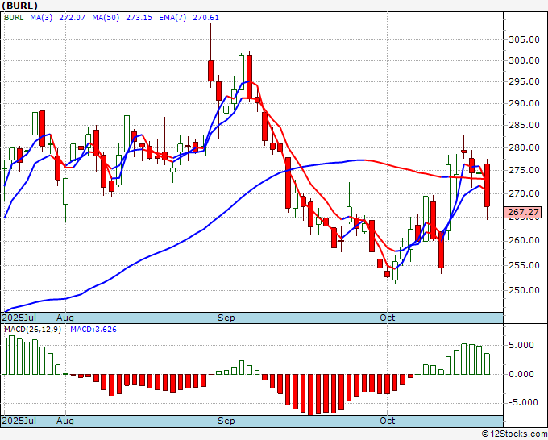Click the 260.00 price axis label
Image resolution: width=548 pixels, height=440 pixels.
(524, 241)
